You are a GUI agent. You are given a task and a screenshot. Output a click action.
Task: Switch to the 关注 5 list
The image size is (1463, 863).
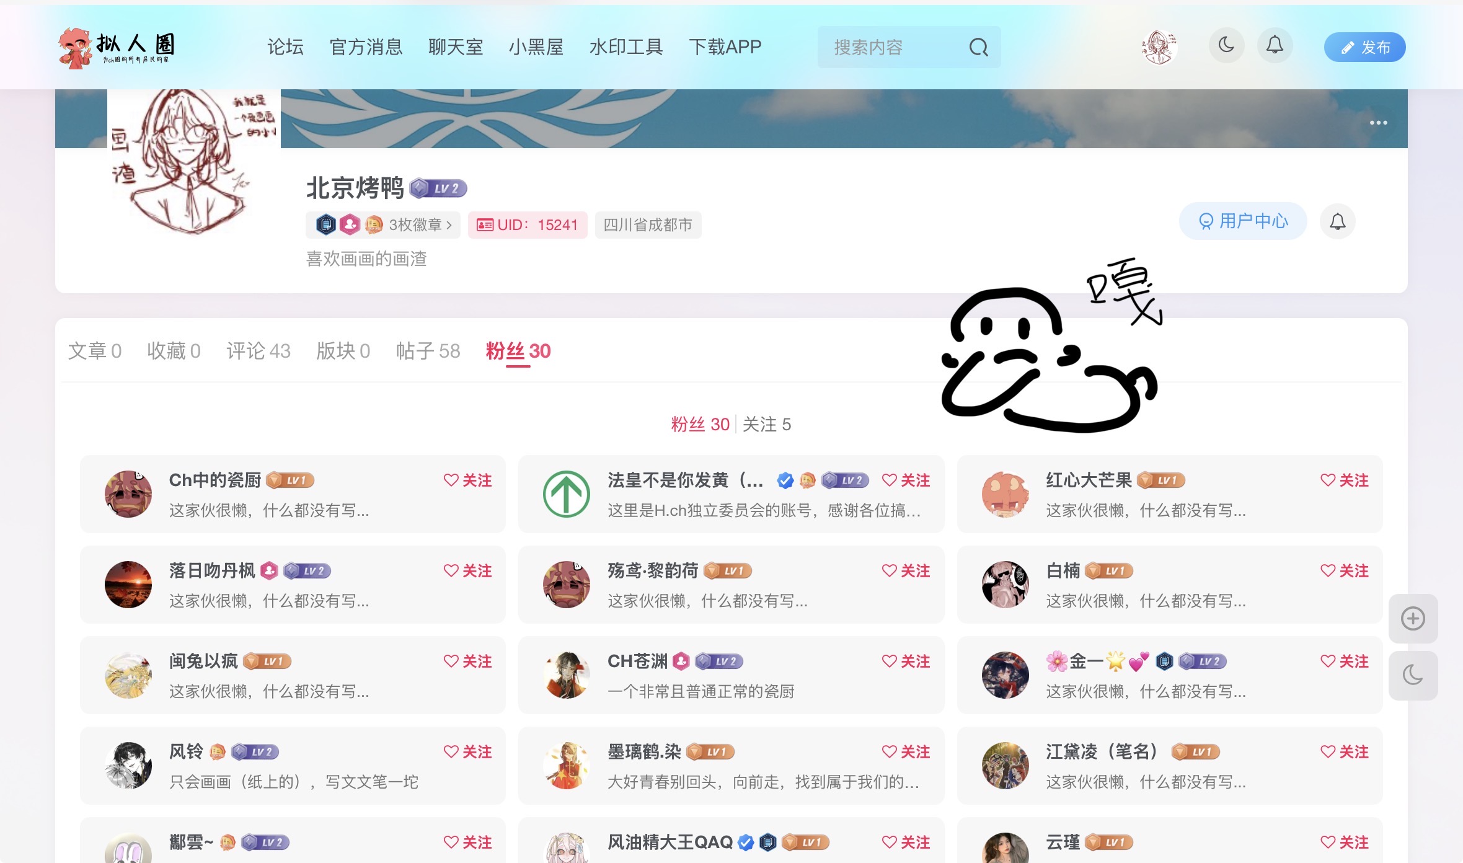coord(766,424)
